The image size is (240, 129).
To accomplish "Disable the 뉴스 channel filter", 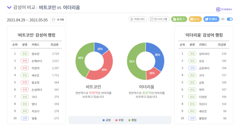I will coord(195,19).
